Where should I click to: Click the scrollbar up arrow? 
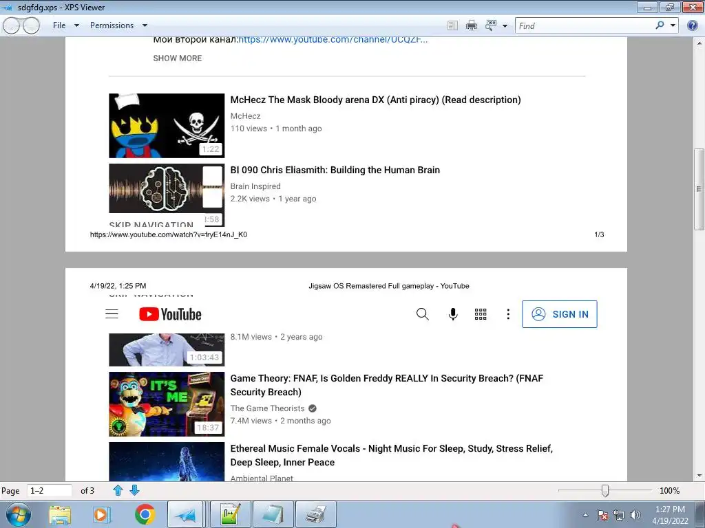(x=699, y=43)
